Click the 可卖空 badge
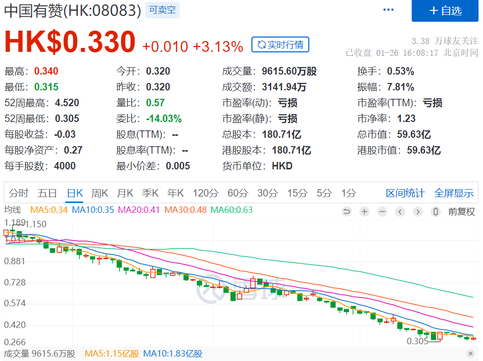483x361 pixels. pyautogui.click(x=162, y=10)
